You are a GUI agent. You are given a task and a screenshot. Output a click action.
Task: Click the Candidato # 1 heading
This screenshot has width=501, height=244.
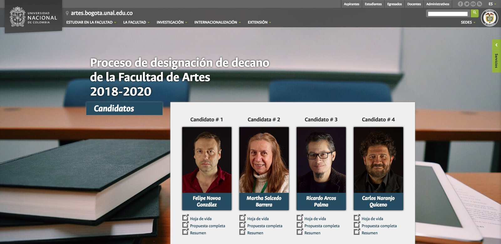[207, 119]
